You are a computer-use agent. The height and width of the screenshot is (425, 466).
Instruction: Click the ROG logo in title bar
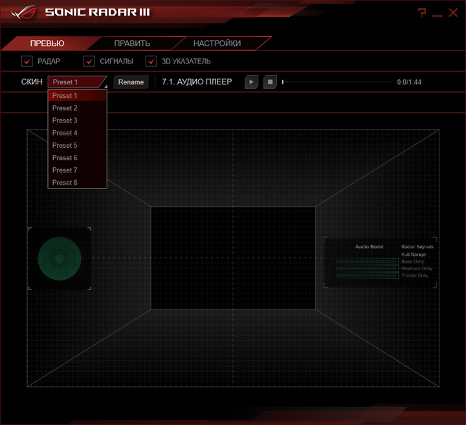(24, 12)
